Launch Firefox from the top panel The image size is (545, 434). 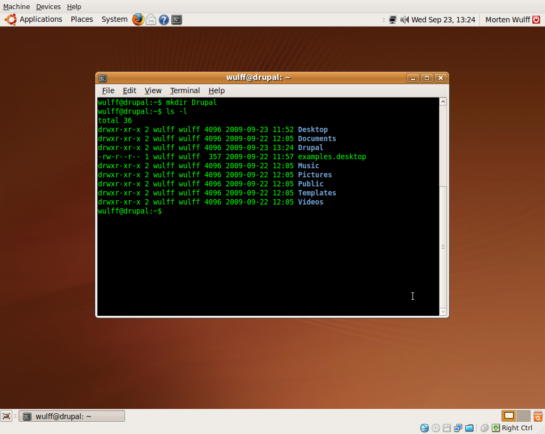[138, 20]
